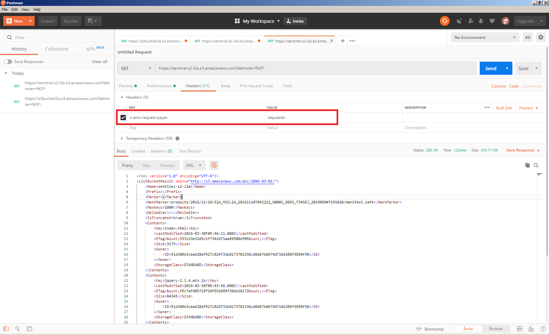
Task: Open My Workspace dropdown
Action: (257, 21)
